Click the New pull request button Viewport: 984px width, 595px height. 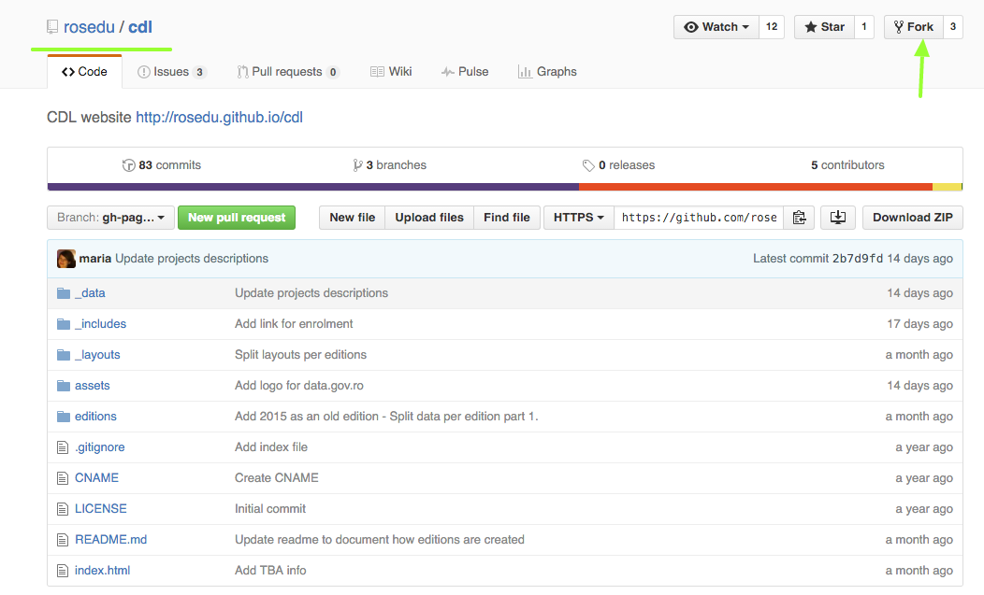pos(237,218)
